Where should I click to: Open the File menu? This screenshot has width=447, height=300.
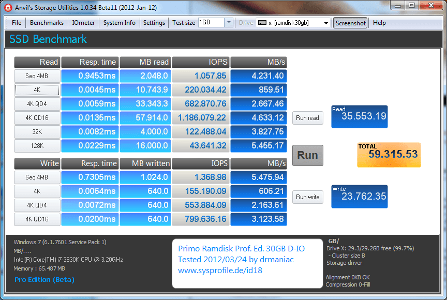pos(17,23)
